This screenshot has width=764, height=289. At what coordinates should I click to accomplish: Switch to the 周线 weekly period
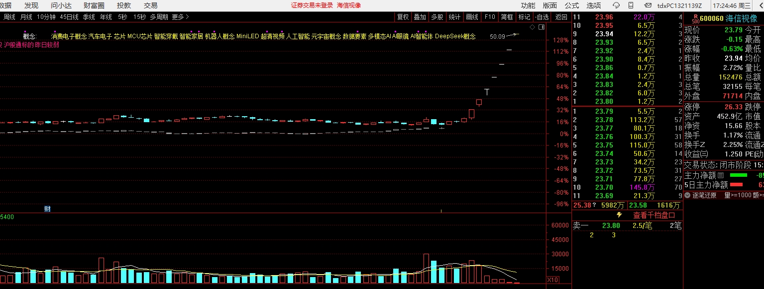click(x=9, y=17)
